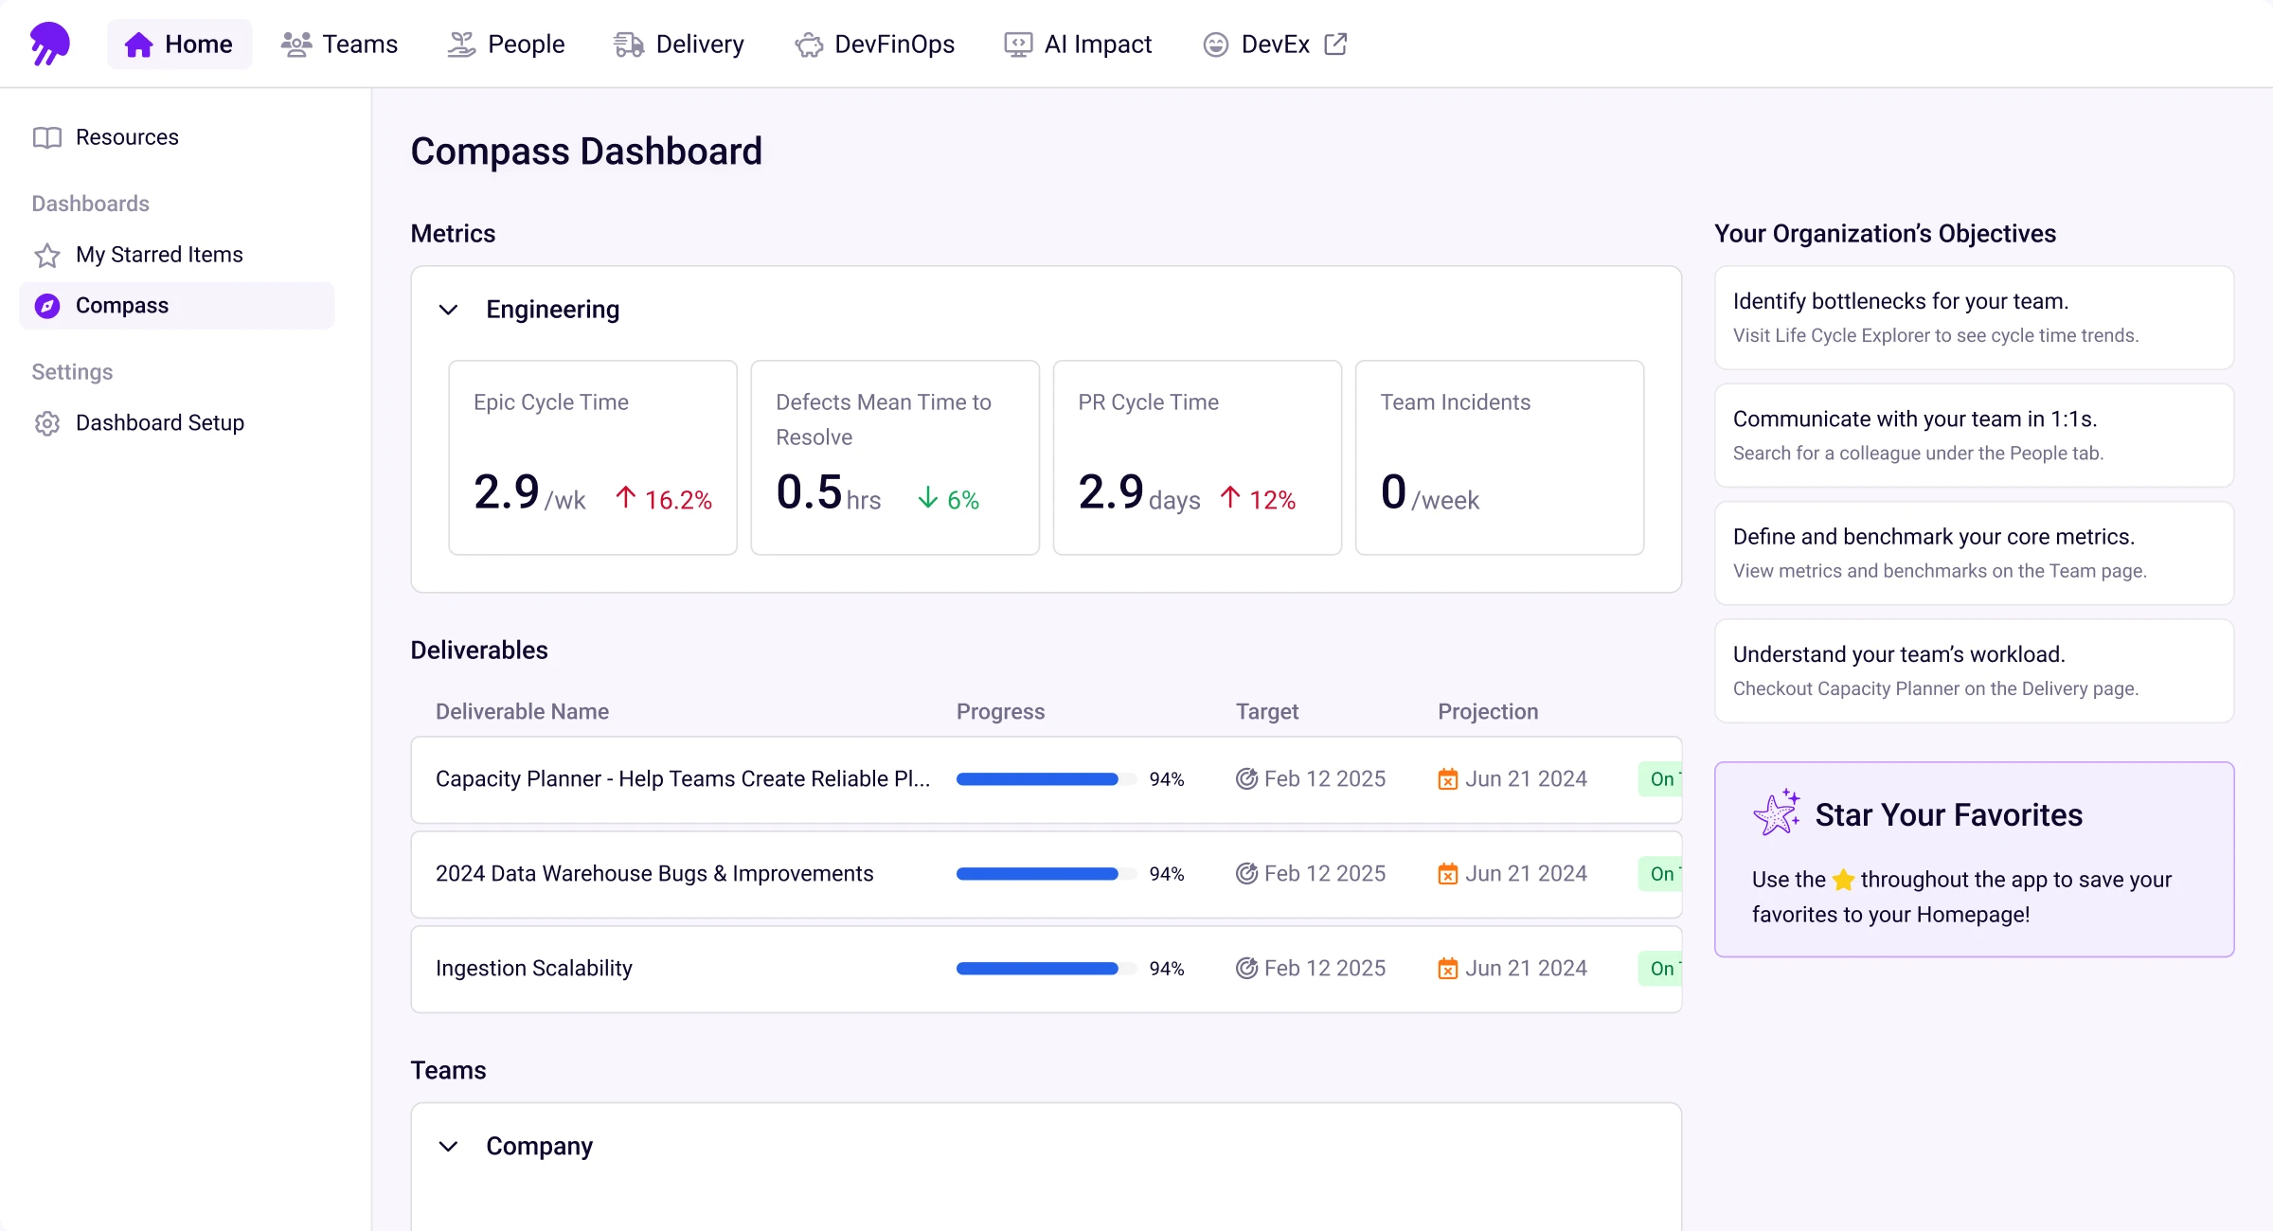The image size is (2273, 1231).
Task: Click the Resources book icon in the sidebar
Action: (48, 136)
